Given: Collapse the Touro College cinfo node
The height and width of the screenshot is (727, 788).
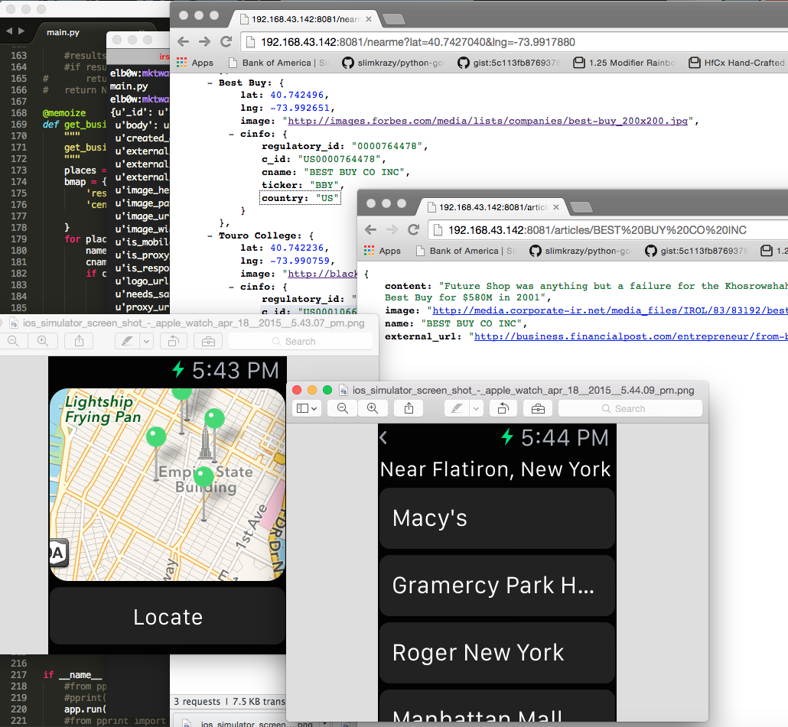Looking at the screenshot, I should click(x=231, y=287).
